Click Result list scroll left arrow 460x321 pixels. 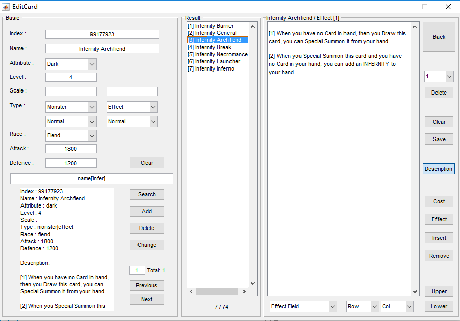[x=191, y=292]
